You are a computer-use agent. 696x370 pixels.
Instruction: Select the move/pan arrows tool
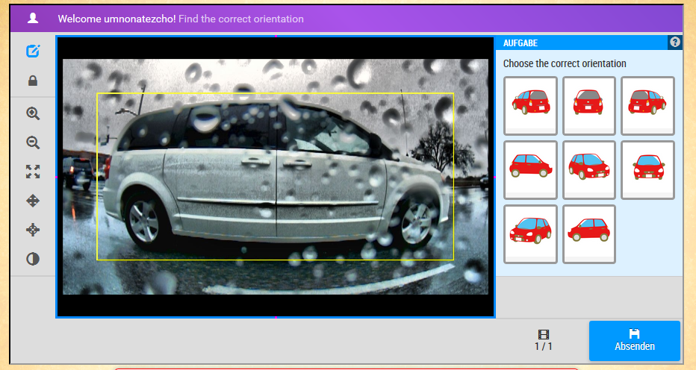[33, 201]
